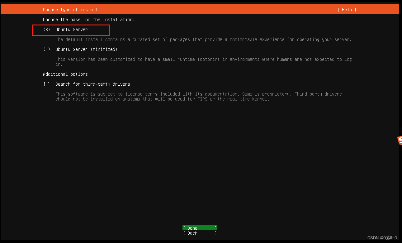The height and width of the screenshot is (243, 402).
Task: Click the 'default install contains a curated' description
Action: (204, 39)
